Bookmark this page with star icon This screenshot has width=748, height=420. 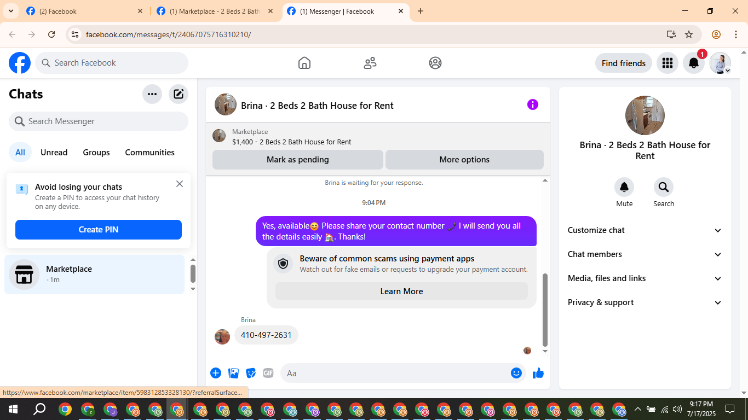tap(689, 34)
